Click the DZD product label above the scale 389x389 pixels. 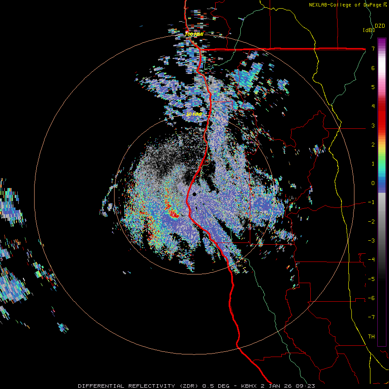tap(379, 26)
